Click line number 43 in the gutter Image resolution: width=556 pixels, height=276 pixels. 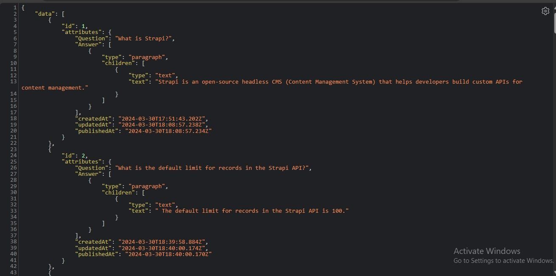[x=14, y=273]
